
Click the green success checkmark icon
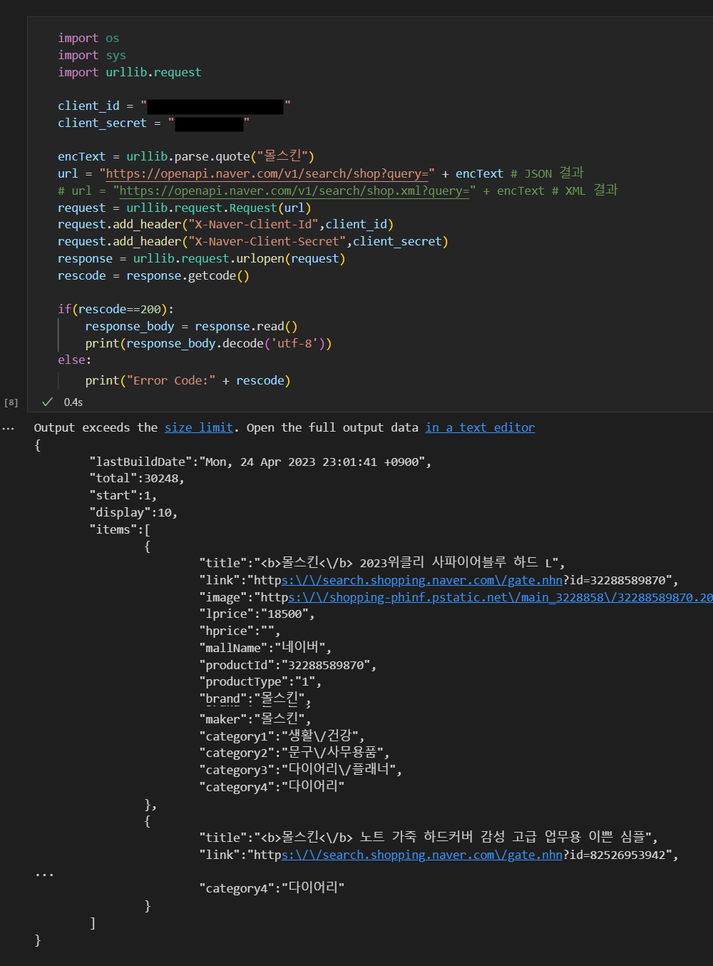coord(48,402)
